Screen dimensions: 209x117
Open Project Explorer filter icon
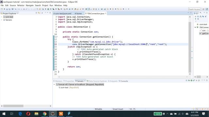[42, 13]
